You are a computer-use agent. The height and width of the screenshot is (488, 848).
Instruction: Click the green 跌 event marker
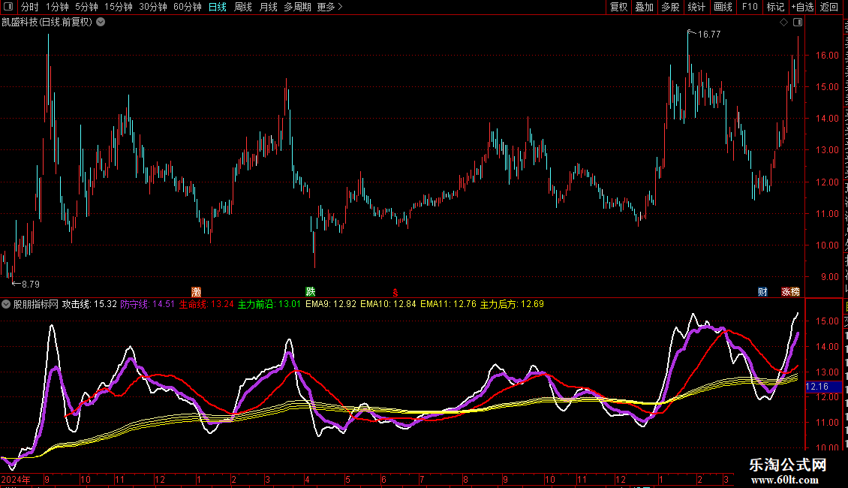(x=311, y=291)
